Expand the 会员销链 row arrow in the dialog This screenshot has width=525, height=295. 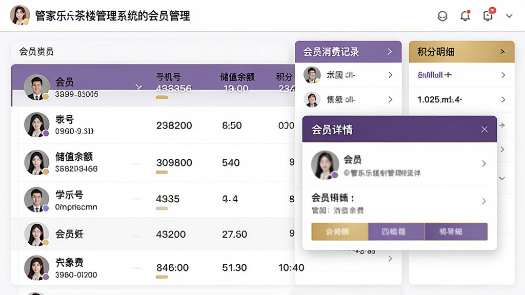(484, 201)
